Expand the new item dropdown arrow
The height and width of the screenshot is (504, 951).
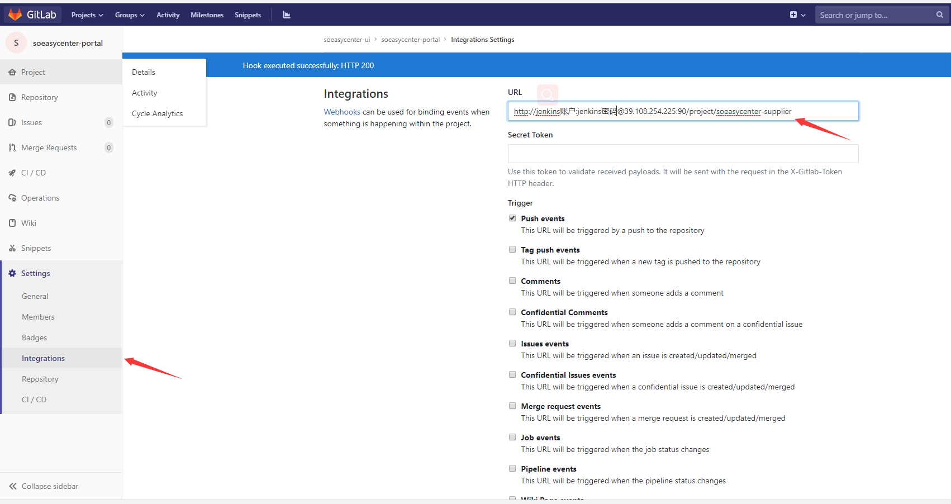[803, 15]
